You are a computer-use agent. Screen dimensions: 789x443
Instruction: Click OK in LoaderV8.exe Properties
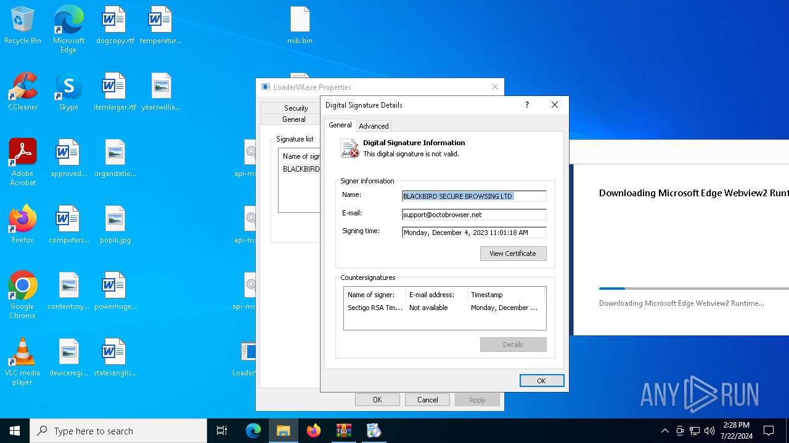pos(377,400)
